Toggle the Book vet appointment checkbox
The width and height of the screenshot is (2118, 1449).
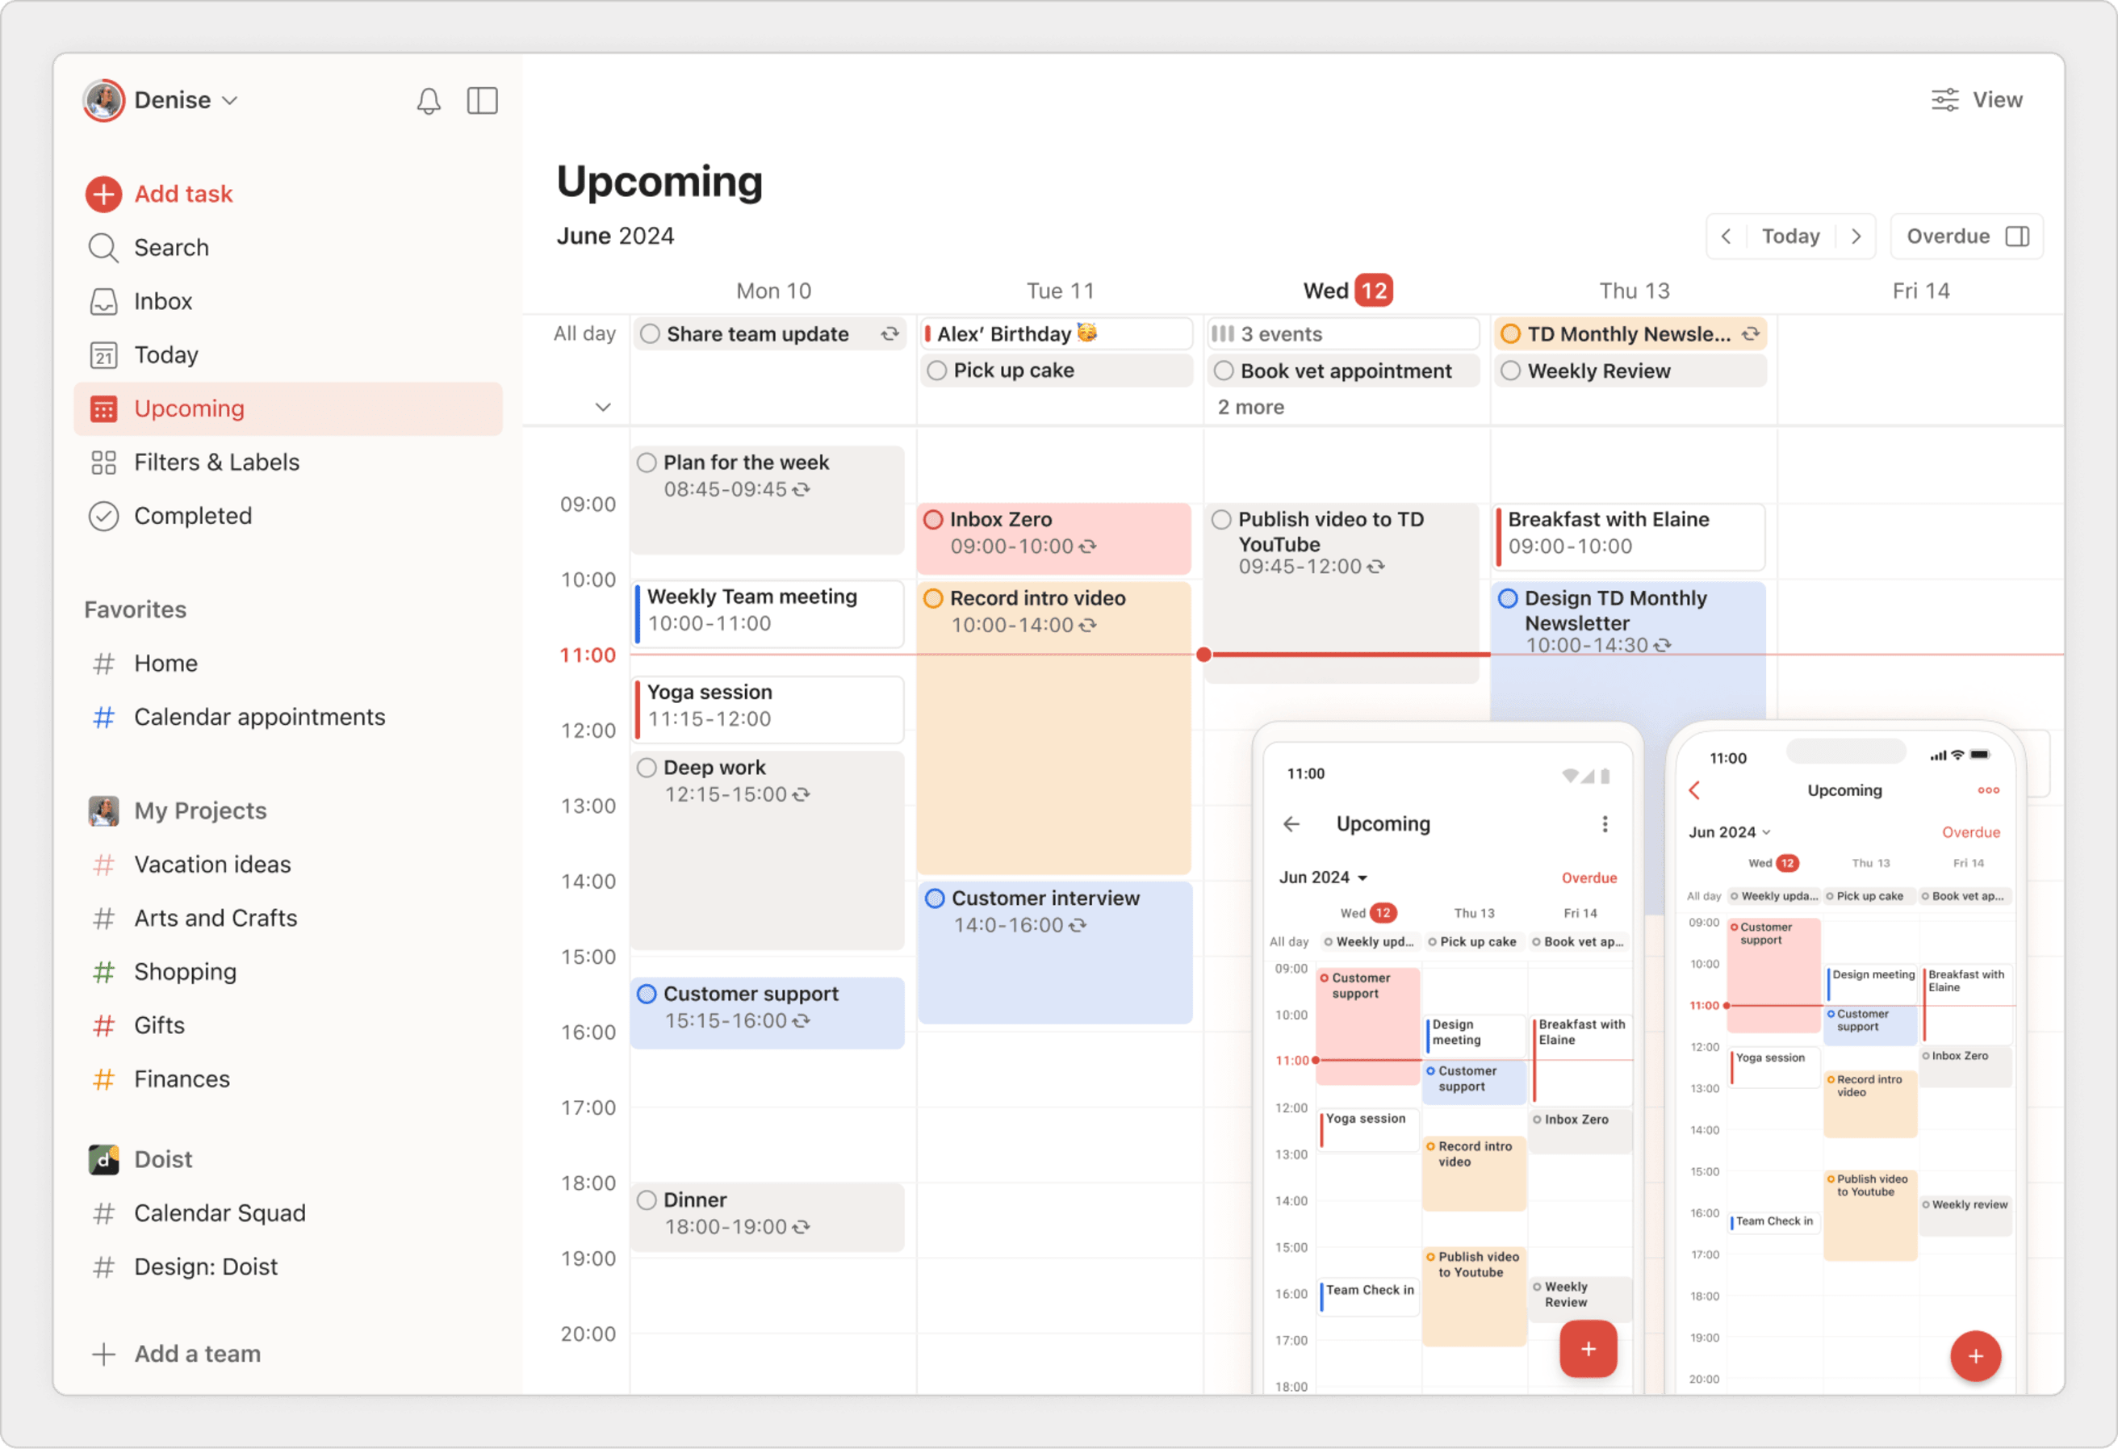coord(1223,372)
